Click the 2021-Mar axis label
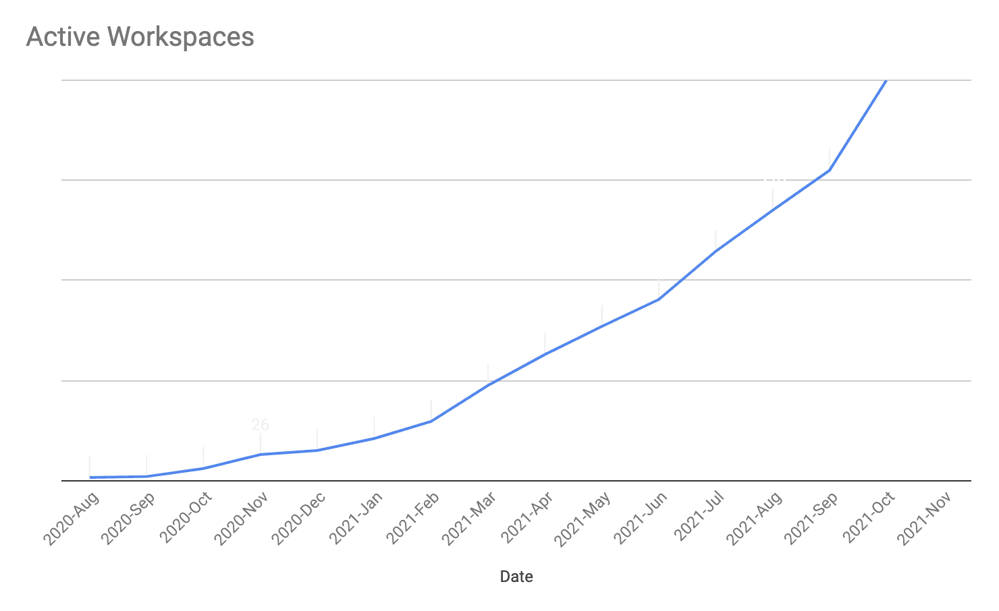This screenshot has width=999, height=611. 469,518
